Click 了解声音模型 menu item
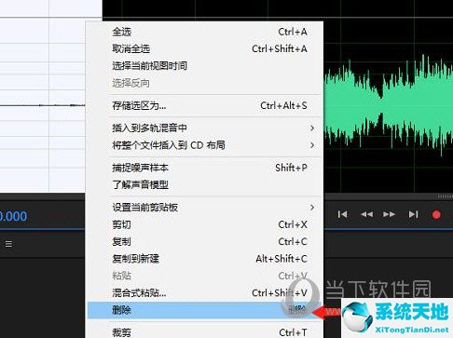Viewport: 453px width, 338px height. tap(205, 184)
